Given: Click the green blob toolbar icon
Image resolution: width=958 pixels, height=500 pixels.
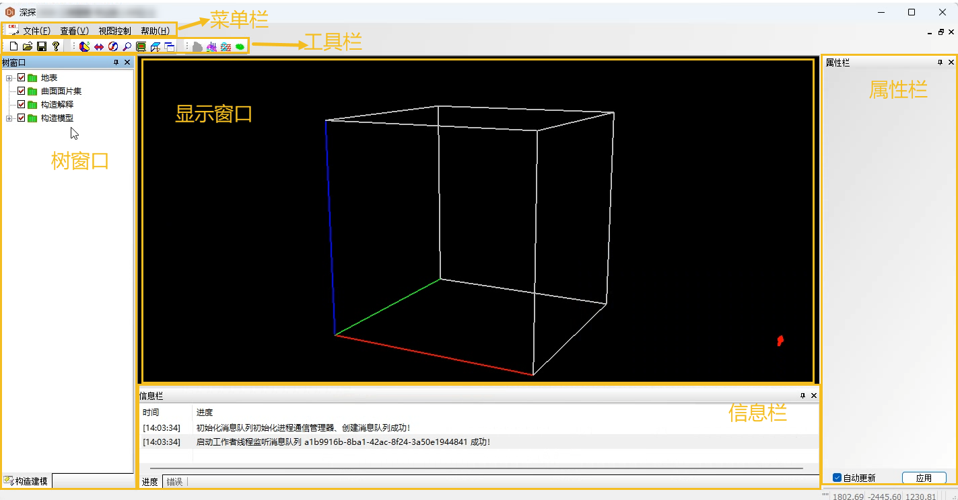Looking at the screenshot, I should (240, 46).
